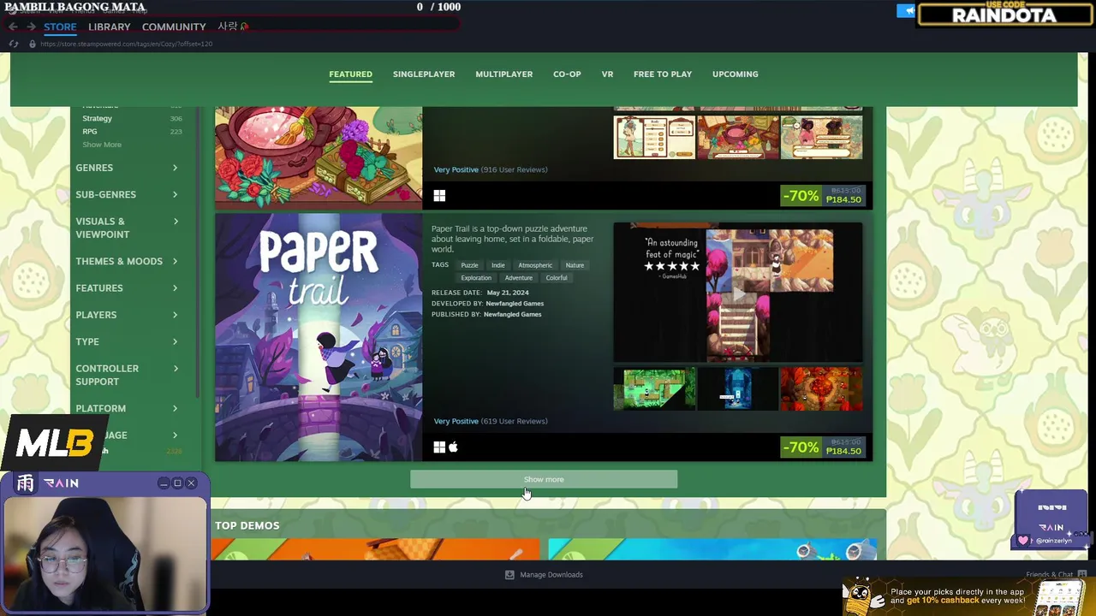Screen dimensions: 1096x616
Task: Open the 916 User Reviews rating link
Action: [491, 169]
